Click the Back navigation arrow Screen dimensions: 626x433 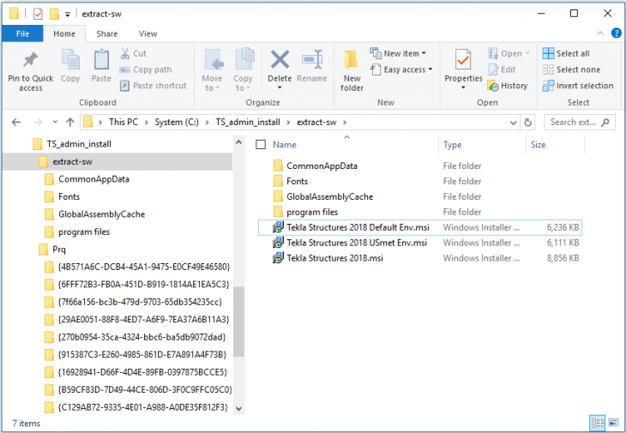16,122
